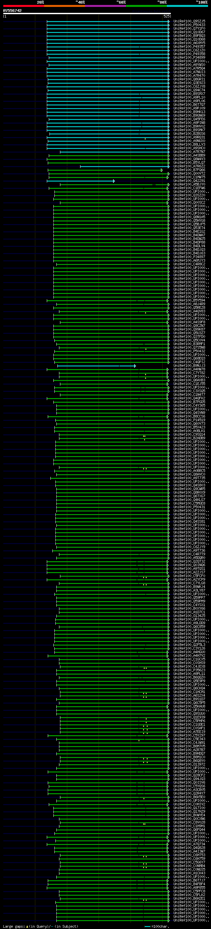Click the short cyan bar for UniRef100_B9NJJ3
The width and height of the screenshot is (211, 929).
97,366
